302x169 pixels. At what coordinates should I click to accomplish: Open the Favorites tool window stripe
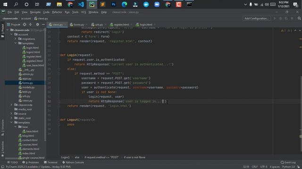2,149
